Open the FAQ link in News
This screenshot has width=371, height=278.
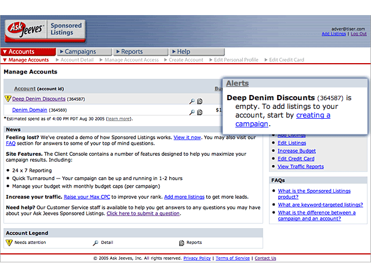coord(10,143)
